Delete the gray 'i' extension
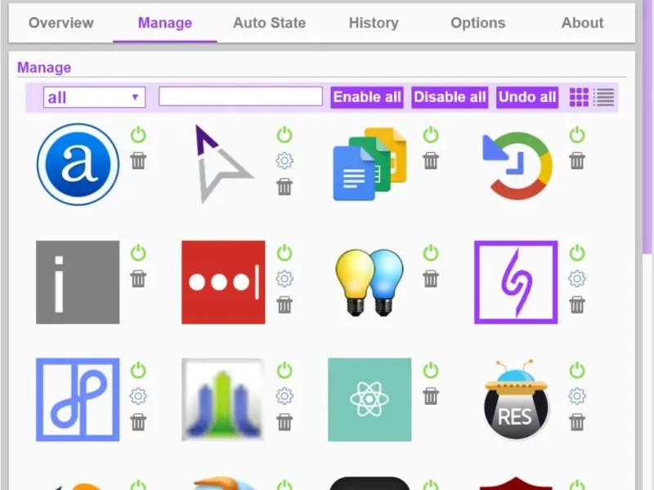654x490 pixels. click(138, 278)
